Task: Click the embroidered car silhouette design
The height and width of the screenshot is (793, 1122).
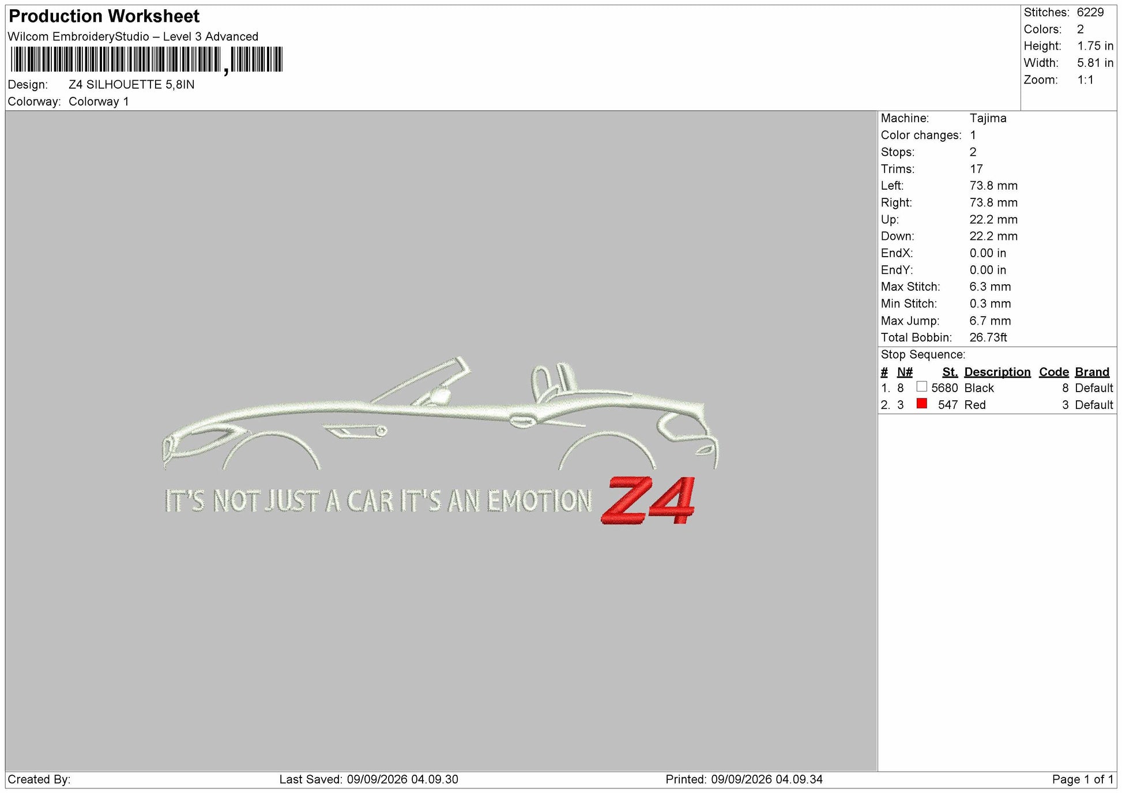Action: (441, 413)
